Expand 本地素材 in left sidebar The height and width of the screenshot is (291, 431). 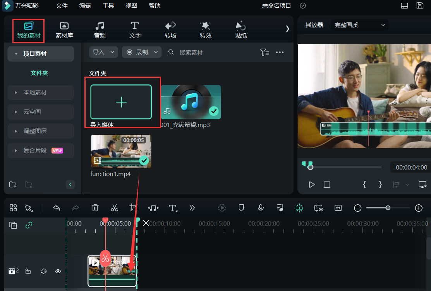(x=40, y=92)
